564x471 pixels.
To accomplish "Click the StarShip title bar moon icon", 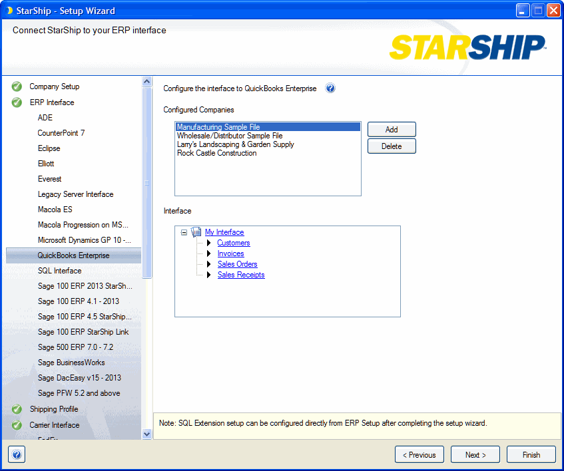I will [x=10, y=11].
